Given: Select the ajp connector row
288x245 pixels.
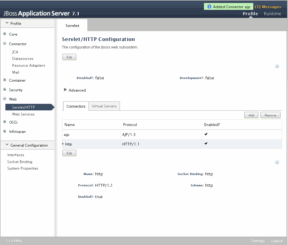Looking at the screenshot, I should tap(172, 134).
